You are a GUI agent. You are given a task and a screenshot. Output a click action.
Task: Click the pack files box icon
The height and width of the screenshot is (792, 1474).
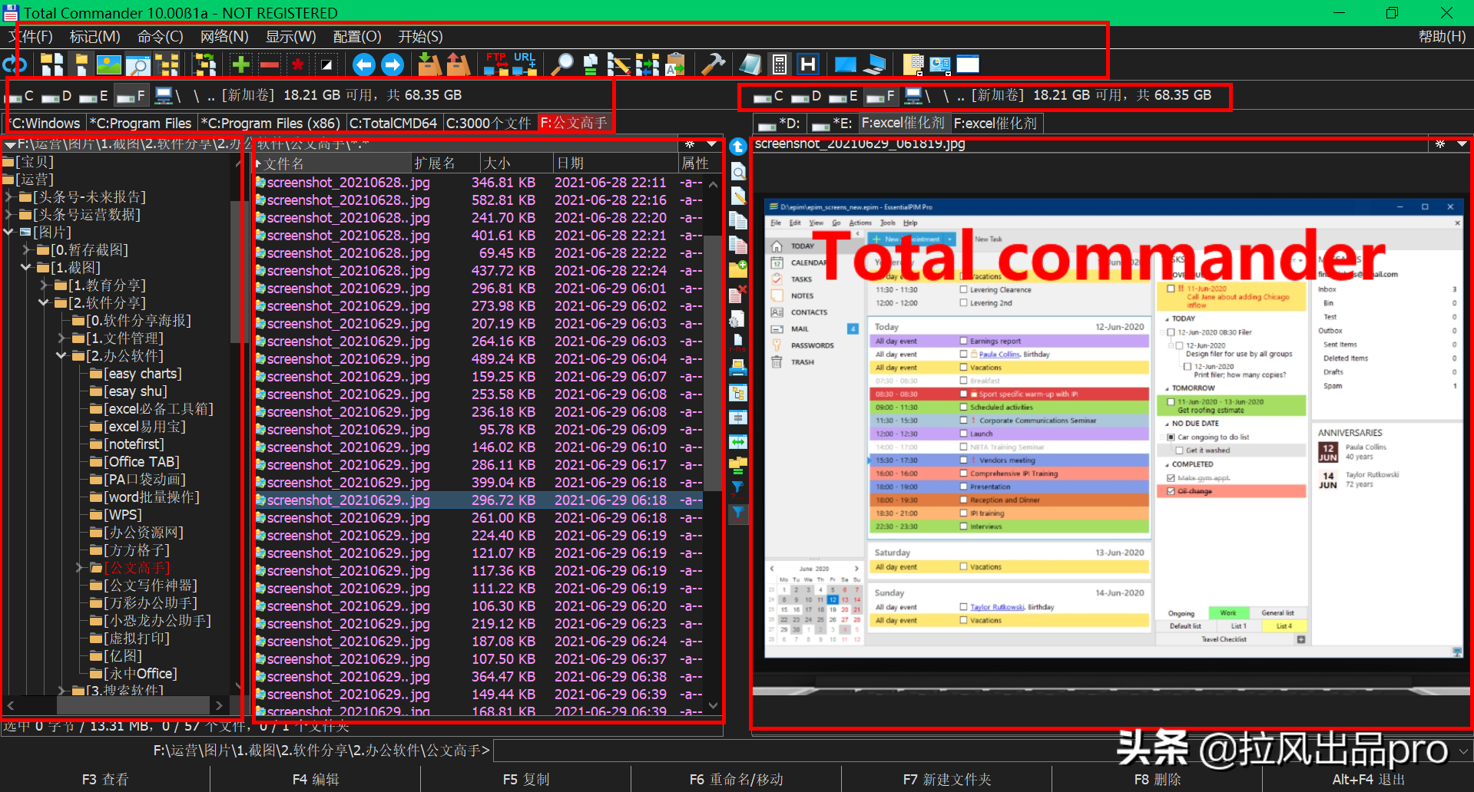tap(429, 64)
